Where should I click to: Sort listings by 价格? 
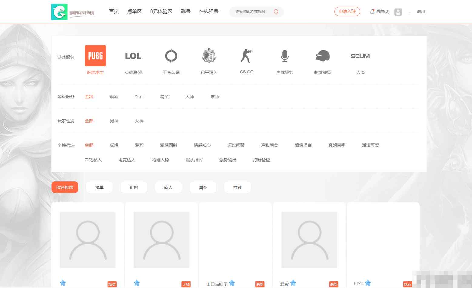134,187
